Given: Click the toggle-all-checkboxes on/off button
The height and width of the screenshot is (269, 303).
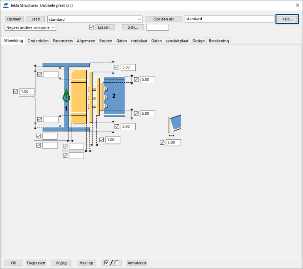Looking at the screenshot, I should point(112,263).
